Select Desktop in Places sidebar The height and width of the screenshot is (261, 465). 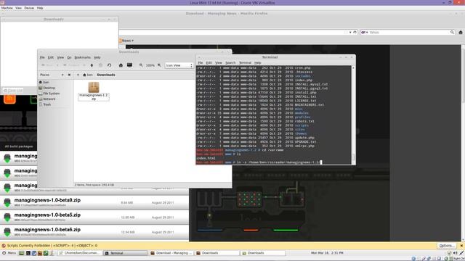tap(49, 88)
